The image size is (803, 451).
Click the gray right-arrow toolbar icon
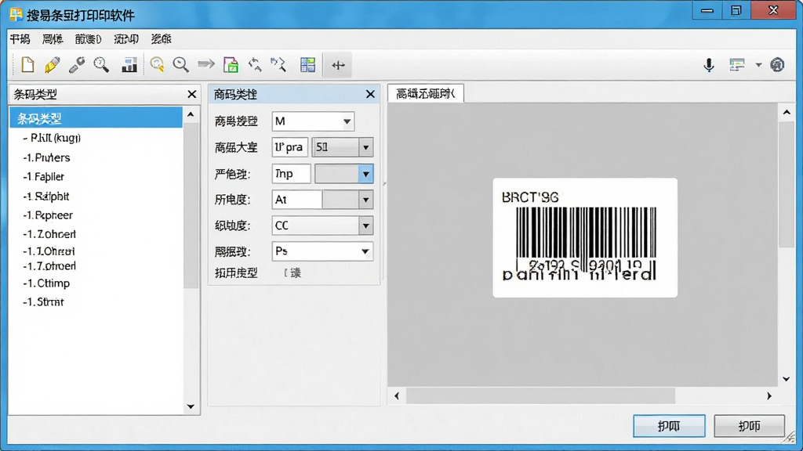click(206, 64)
